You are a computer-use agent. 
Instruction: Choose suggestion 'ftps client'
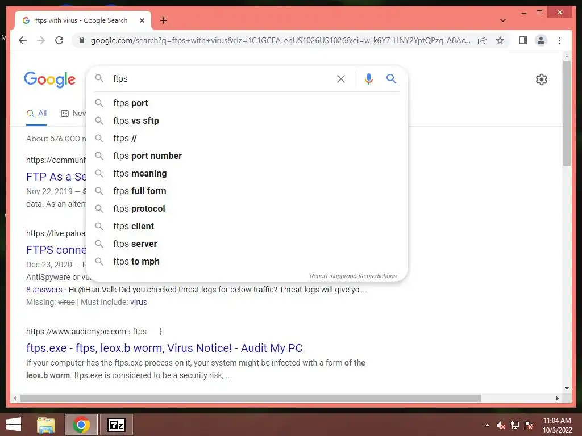pyautogui.click(x=247, y=226)
